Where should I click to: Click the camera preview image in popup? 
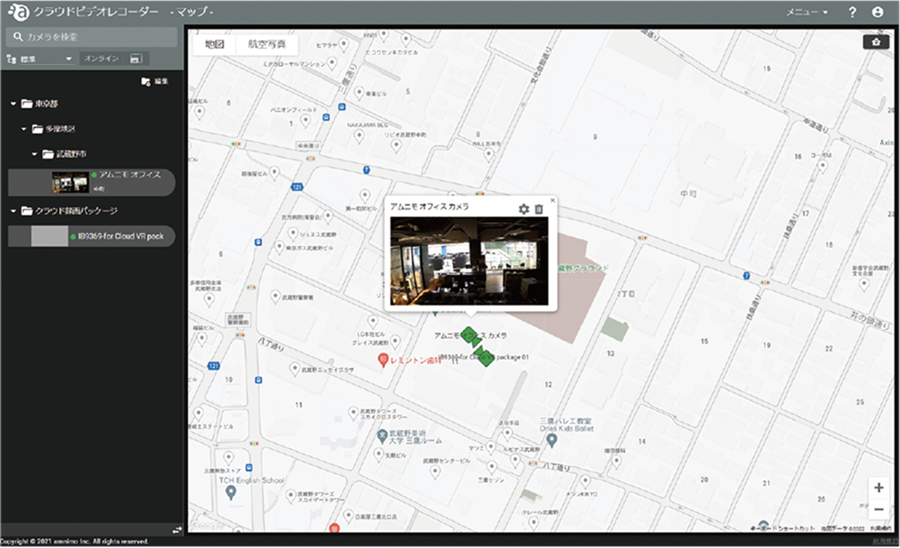(470, 260)
